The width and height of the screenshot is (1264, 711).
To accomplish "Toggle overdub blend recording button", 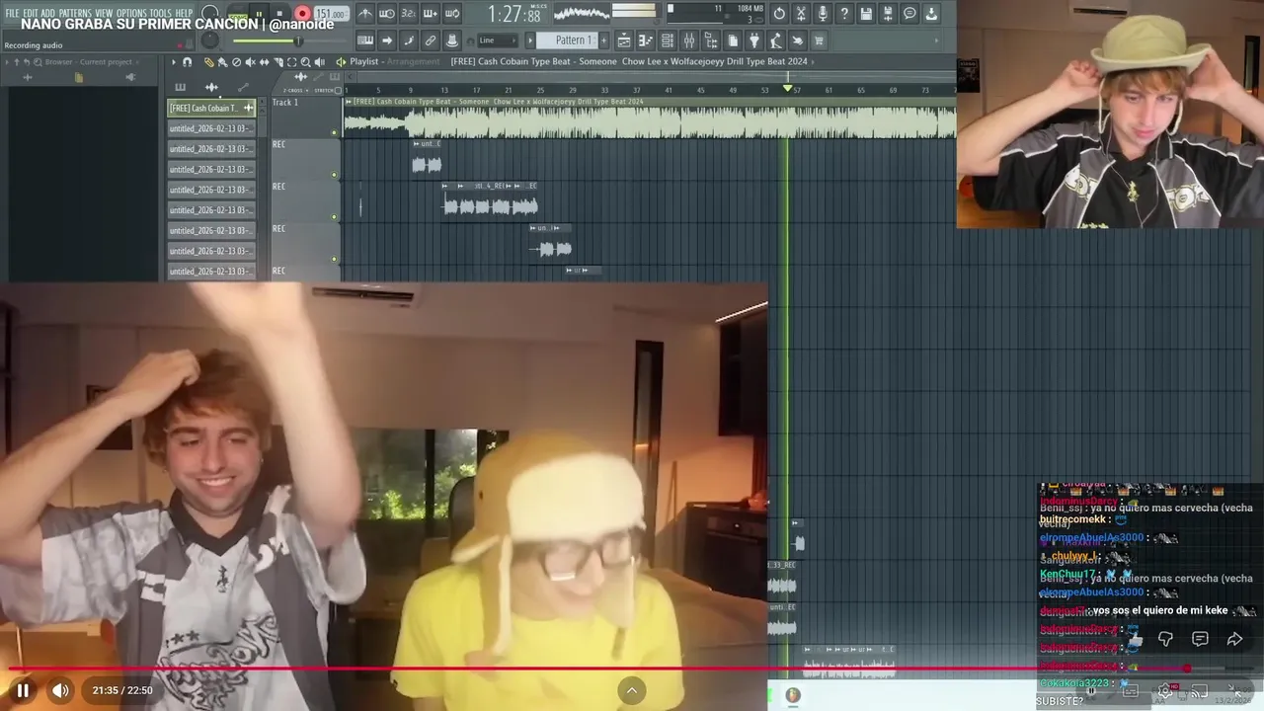I will [x=431, y=14].
